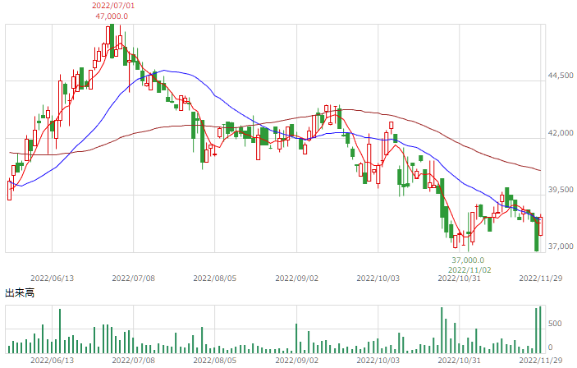Image resolution: width=577 pixels, height=368 pixels.
Task: Click 2022/06/13 under the price chart
Action: coord(52,278)
